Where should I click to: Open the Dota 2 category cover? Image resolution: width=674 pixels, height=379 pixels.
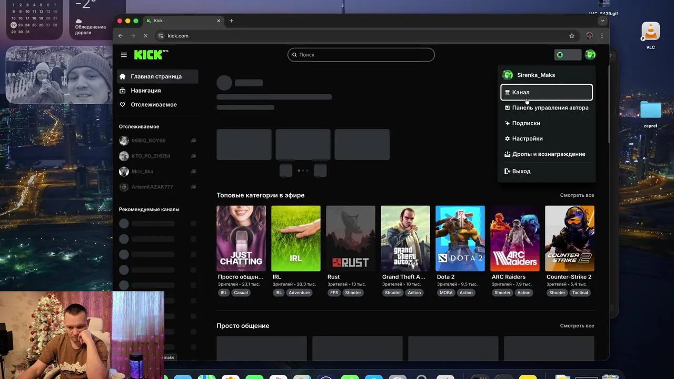(x=460, y=238)
